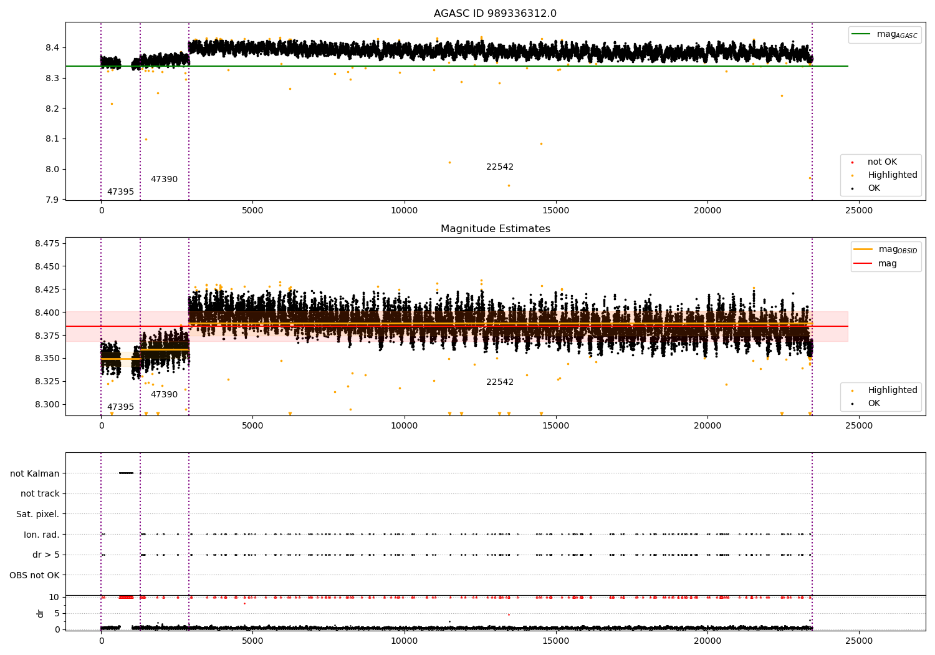Click the green mag AGASC legend line
The height and width of the screenshot is (655, 935).
[x=862, y=34]
